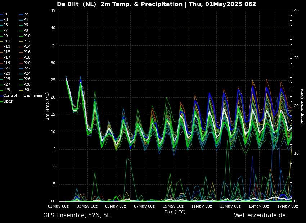
Task: Click the 09May 00z date tick
Action: coord(173,206)
